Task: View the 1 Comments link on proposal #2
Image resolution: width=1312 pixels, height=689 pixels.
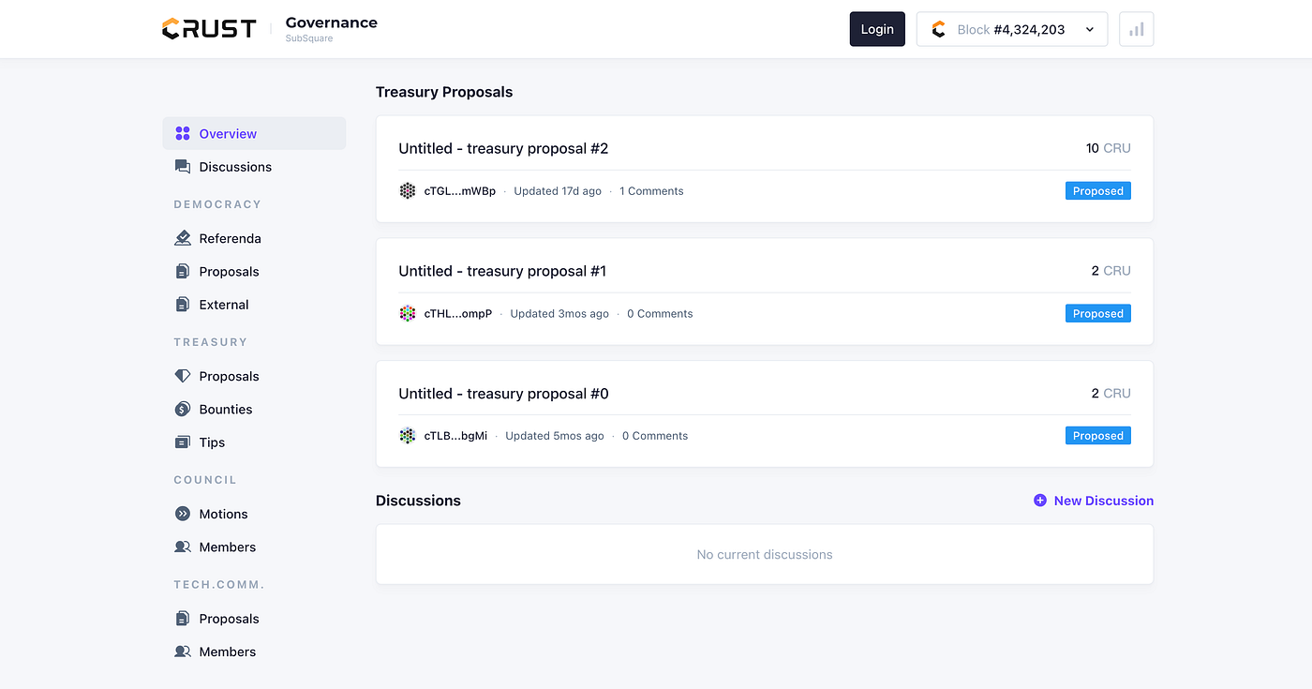Action: pyautogui.click(x=651, y=190)
